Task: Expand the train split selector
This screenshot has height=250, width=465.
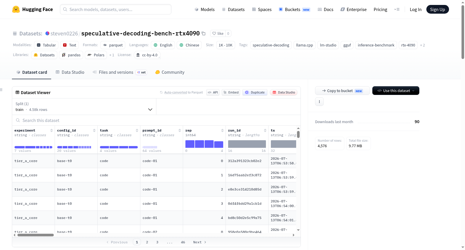Action: point(84,107)
